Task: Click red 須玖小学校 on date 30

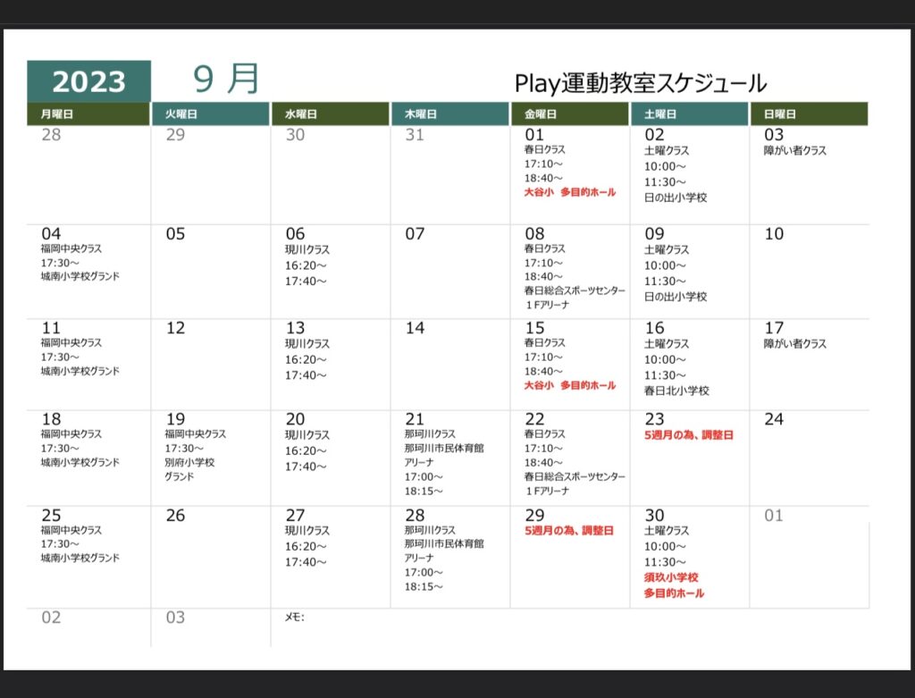Action: coord(671,577)
